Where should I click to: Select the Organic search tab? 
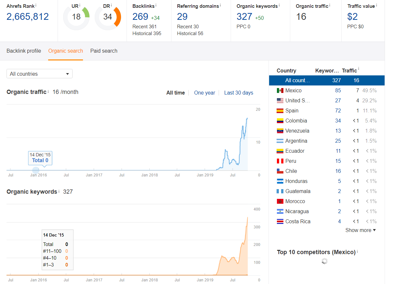click(x=65, y=51)
